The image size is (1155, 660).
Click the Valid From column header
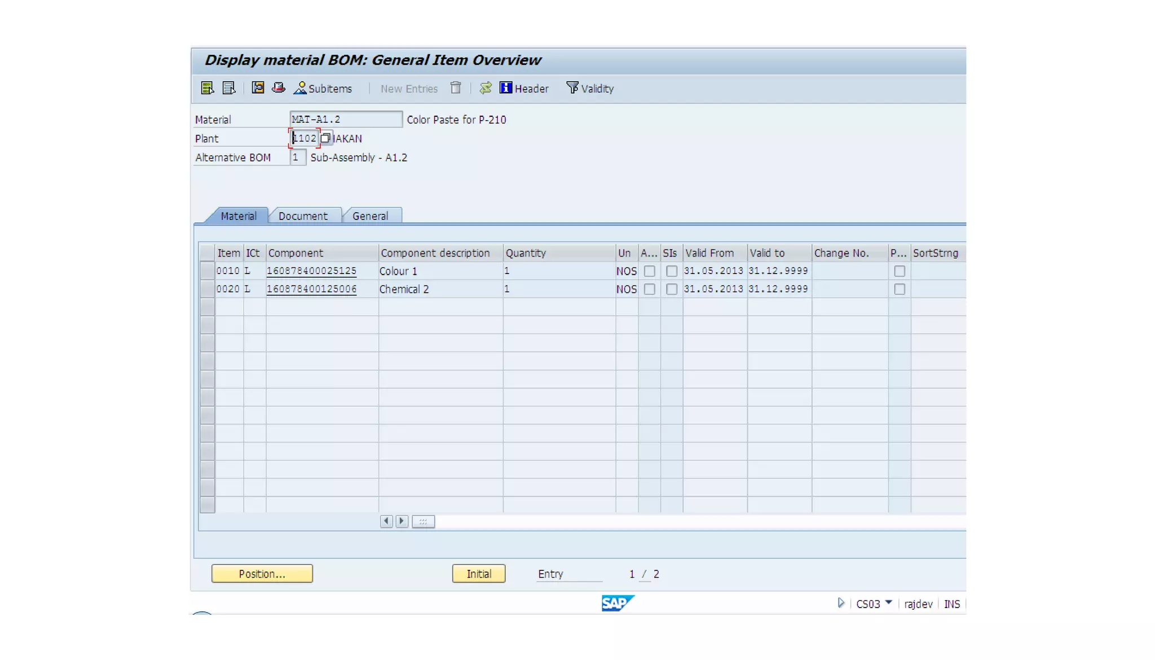click(715, 253)
